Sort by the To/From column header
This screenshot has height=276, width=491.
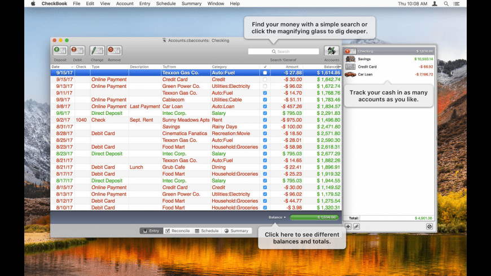tap(186, 67)
